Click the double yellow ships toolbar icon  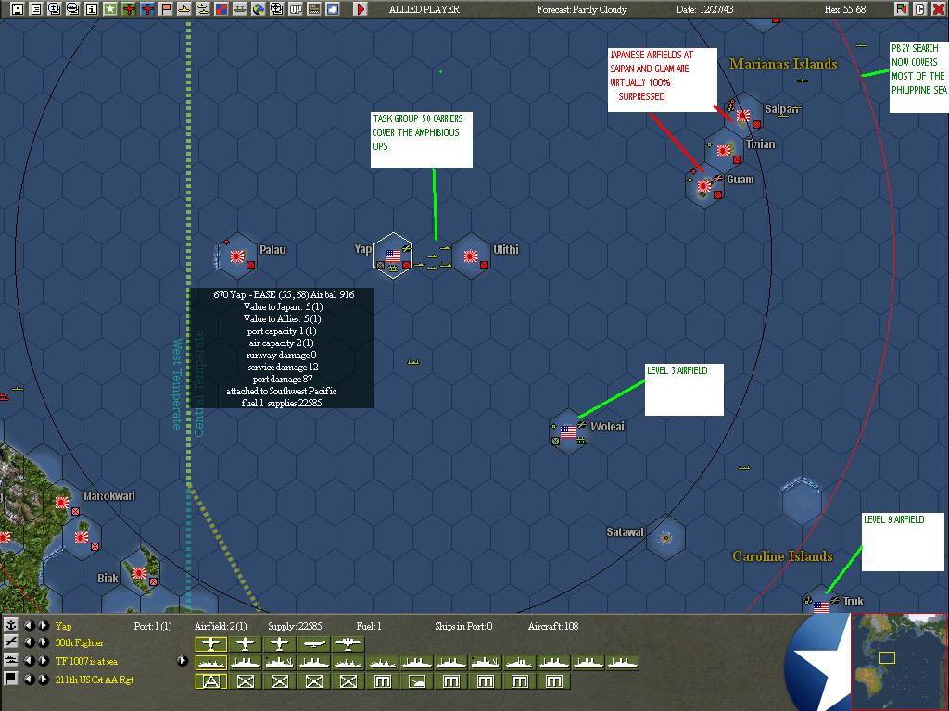coord(203,9)
